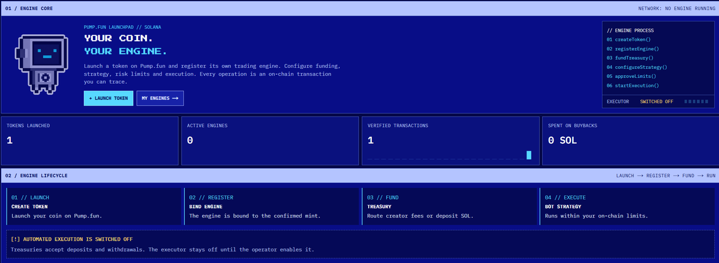
Task: Click 'Runs within your on-chain limits.' text
Action: point(597,216)
